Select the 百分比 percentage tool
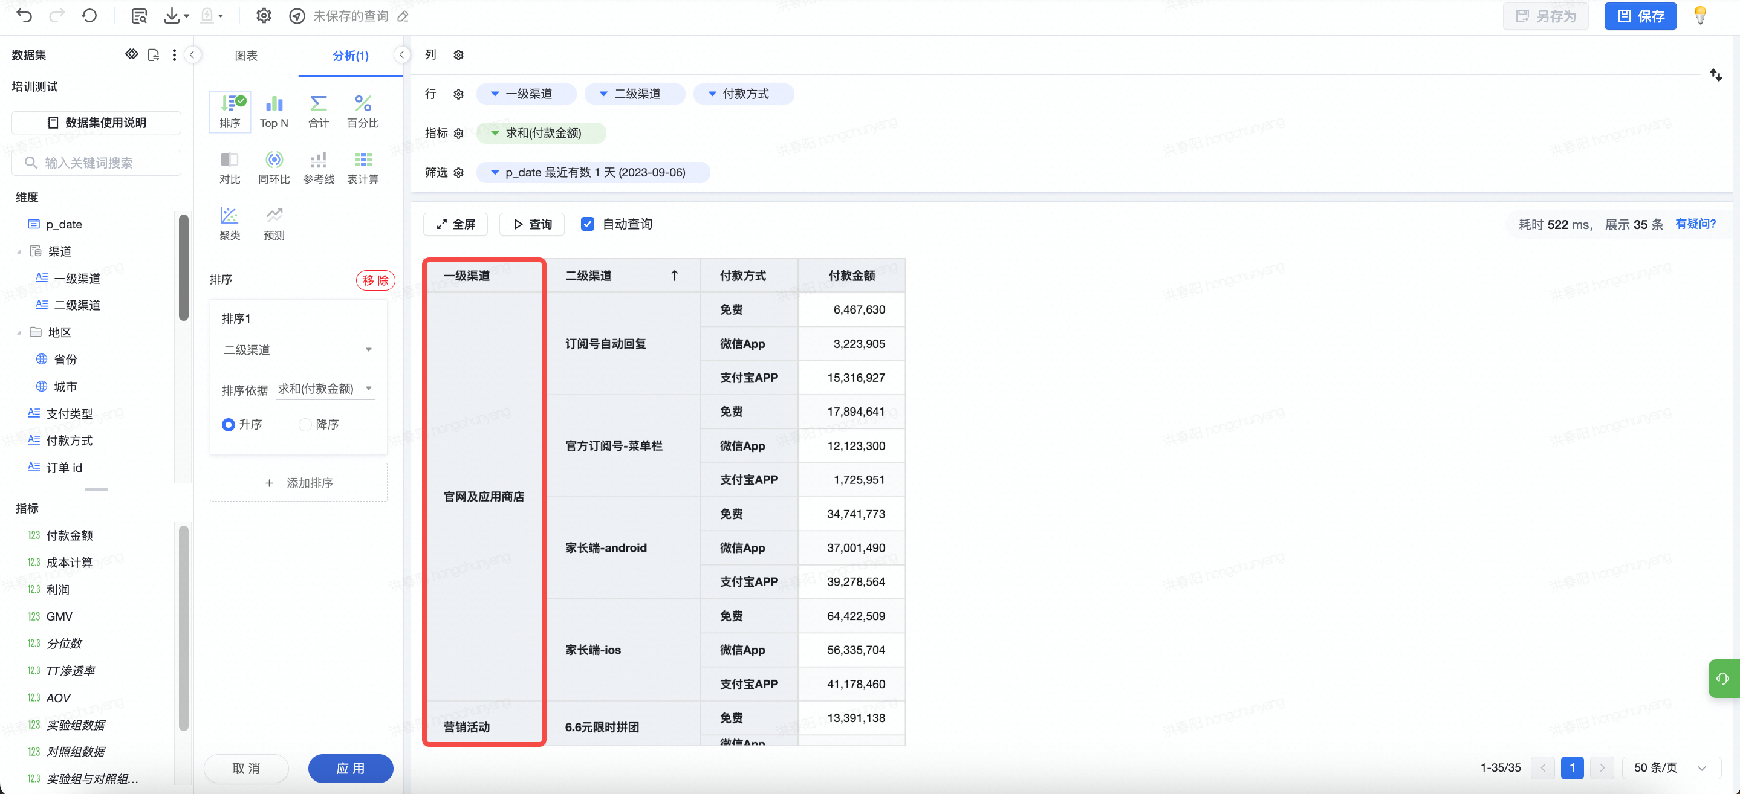Screen dimensions: 1740x794 point(363,111)
